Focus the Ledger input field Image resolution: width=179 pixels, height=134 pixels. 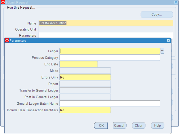[x=110, y=51]
